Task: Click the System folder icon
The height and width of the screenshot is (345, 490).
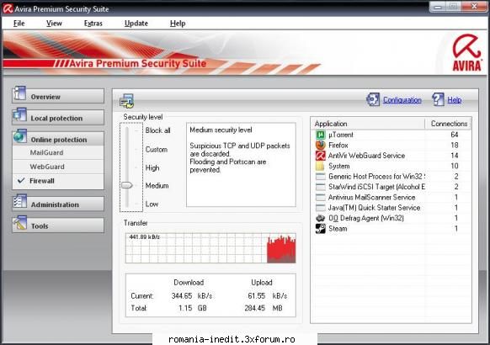Action: coord(320,166)
